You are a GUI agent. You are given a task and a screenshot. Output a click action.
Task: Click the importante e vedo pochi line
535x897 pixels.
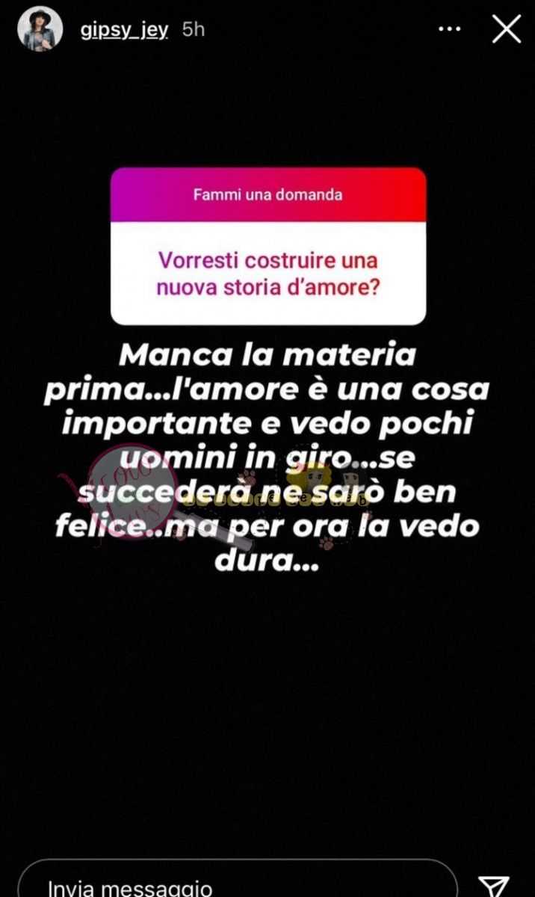[x=267, y=424]
